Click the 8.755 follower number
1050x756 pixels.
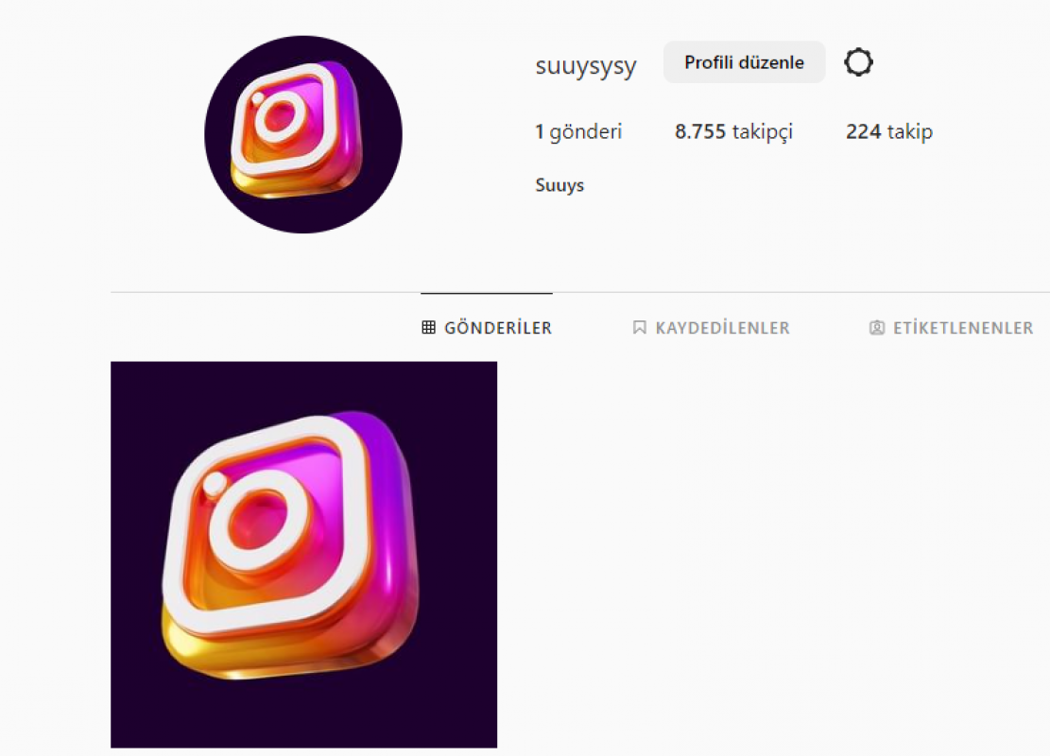tap(700, 131)
